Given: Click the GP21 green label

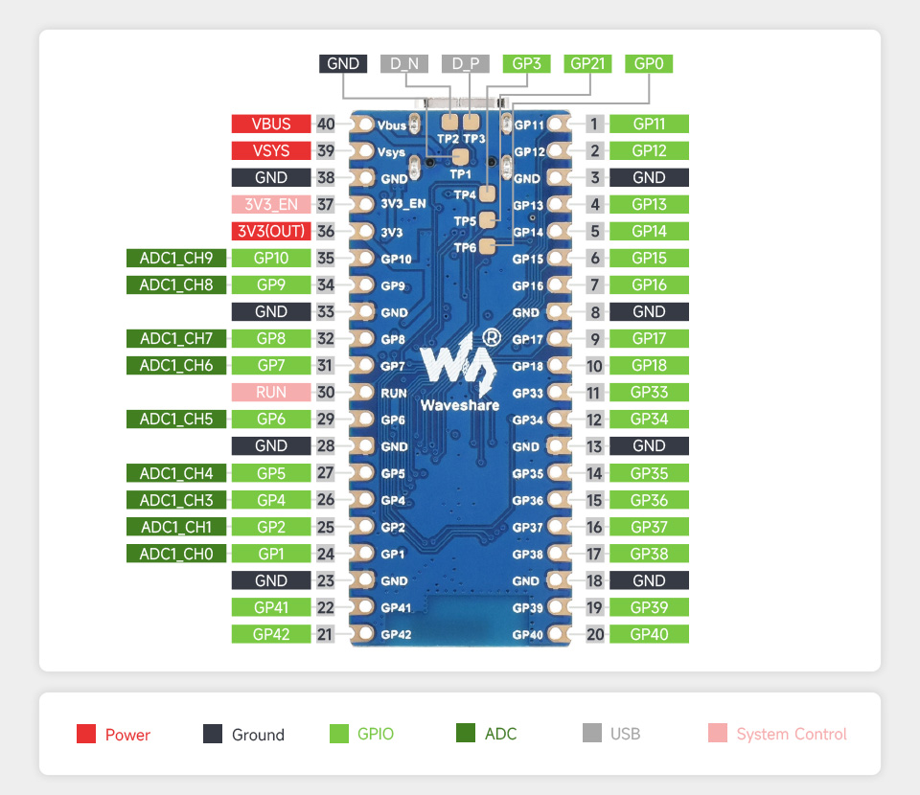Looking at the screenshot, I should coord(587,63).
